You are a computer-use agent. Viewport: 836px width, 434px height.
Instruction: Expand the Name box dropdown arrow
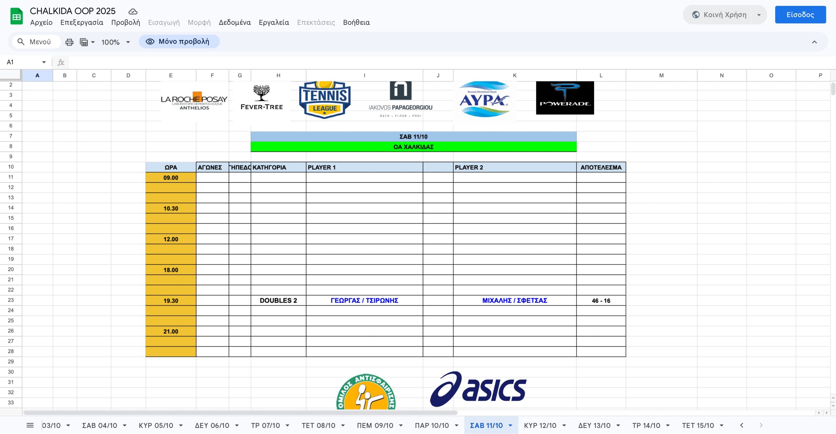click(44, 62)
